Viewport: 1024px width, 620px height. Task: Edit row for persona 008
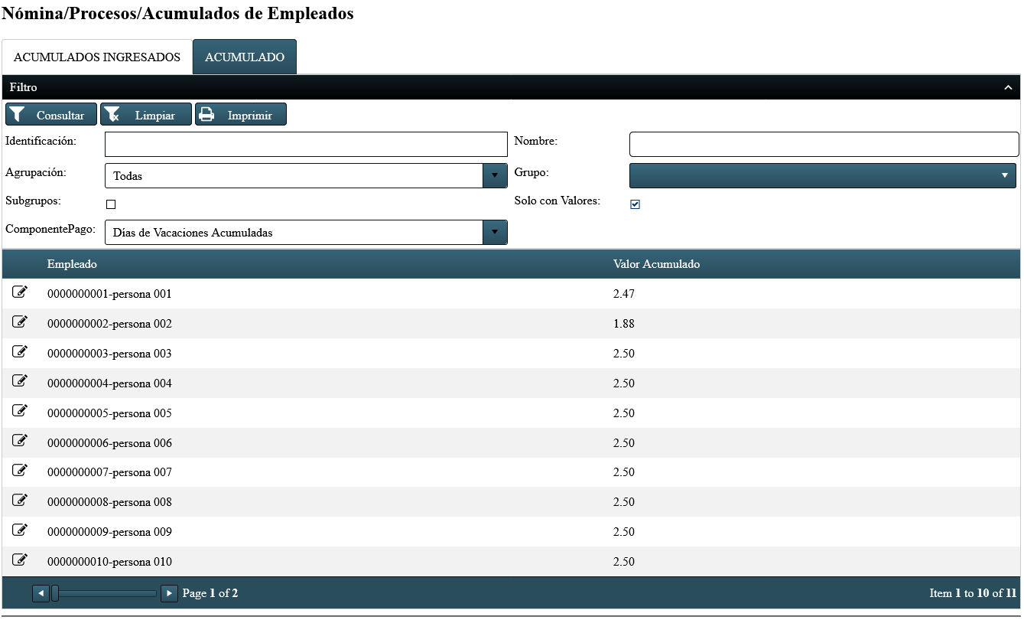click(x=20, y=501)
